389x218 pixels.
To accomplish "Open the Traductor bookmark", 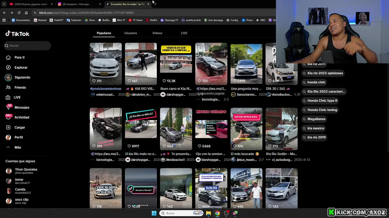I will 74,20.
